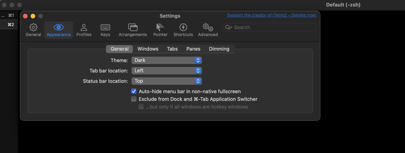Screen dimensions: 405x153
Task: Select the Appearance eye icon
Action: pyautogui.click(x=59, y=27)
